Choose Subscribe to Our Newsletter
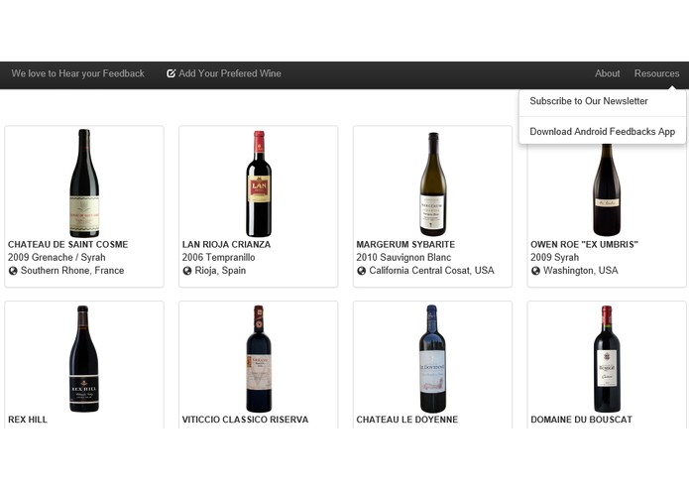The width and height of the screenshot is (689, 490). (x=589, y=101)
